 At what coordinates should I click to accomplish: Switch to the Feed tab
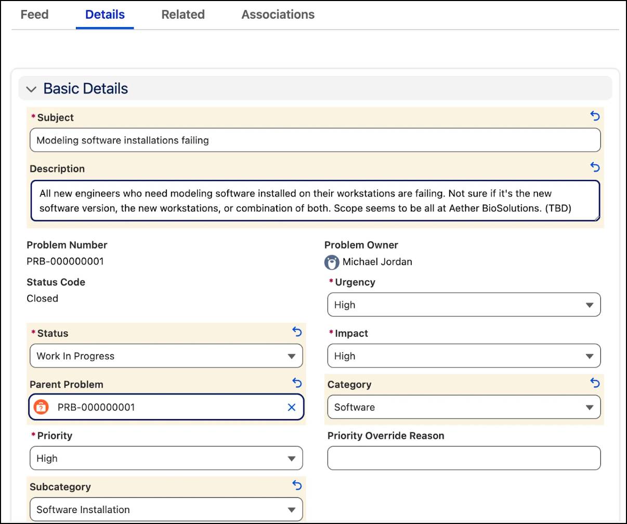coord(35,15)
